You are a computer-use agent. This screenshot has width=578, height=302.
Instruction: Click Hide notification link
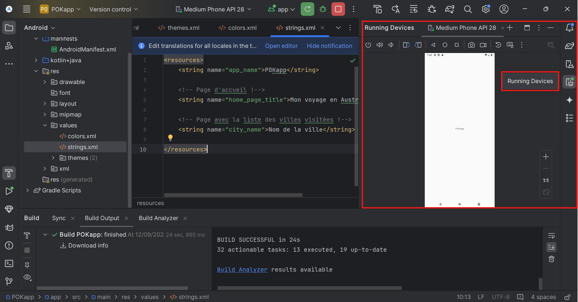(329, 46)
